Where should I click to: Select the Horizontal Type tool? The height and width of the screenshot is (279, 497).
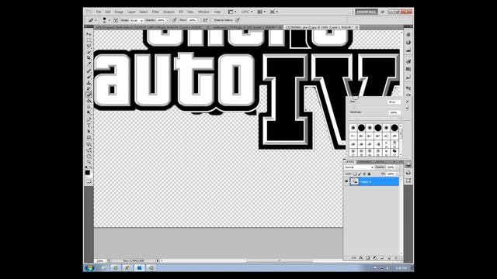tap(89, 126)
